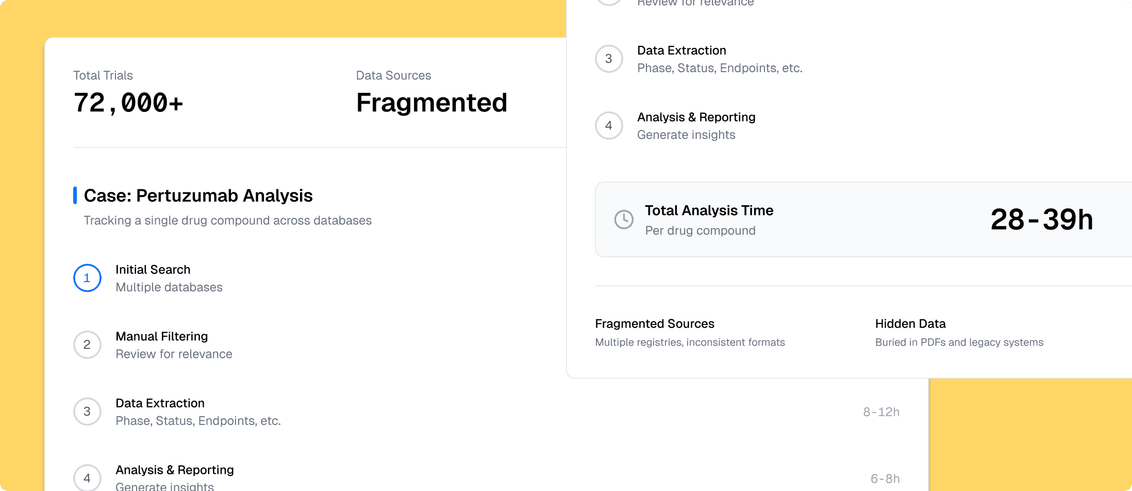
Task: Click the Fragmented data sources label
Action: point(431,103)
